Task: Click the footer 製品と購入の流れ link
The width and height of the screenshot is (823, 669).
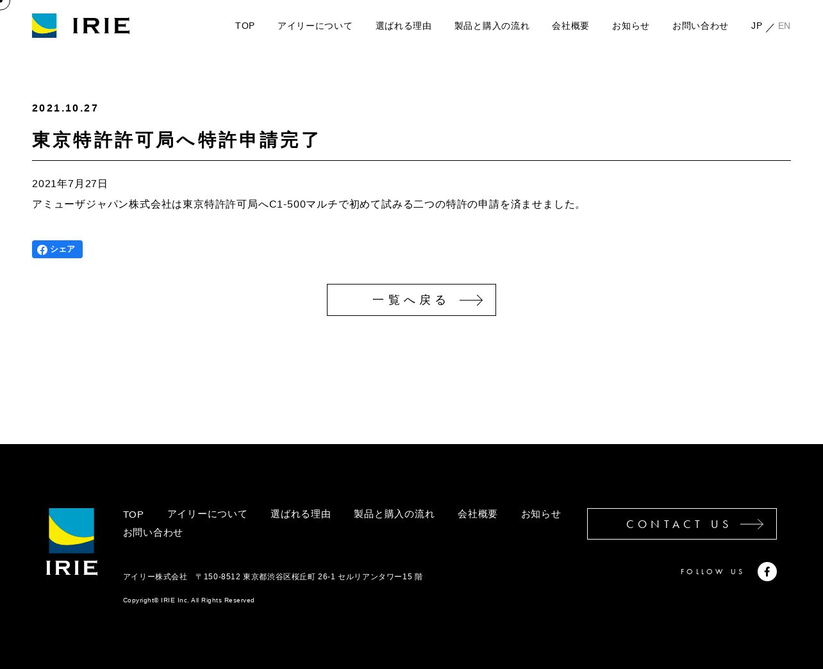Action: 394,514
